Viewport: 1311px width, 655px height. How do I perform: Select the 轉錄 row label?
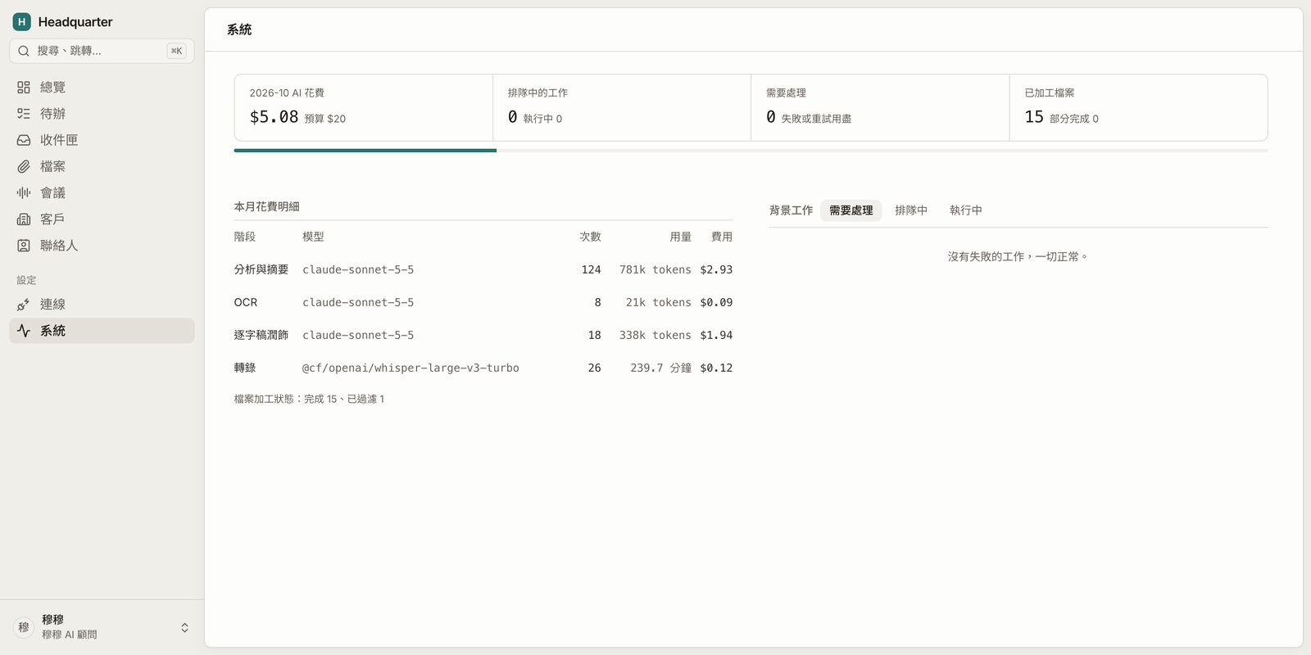(x=245, y=368)
